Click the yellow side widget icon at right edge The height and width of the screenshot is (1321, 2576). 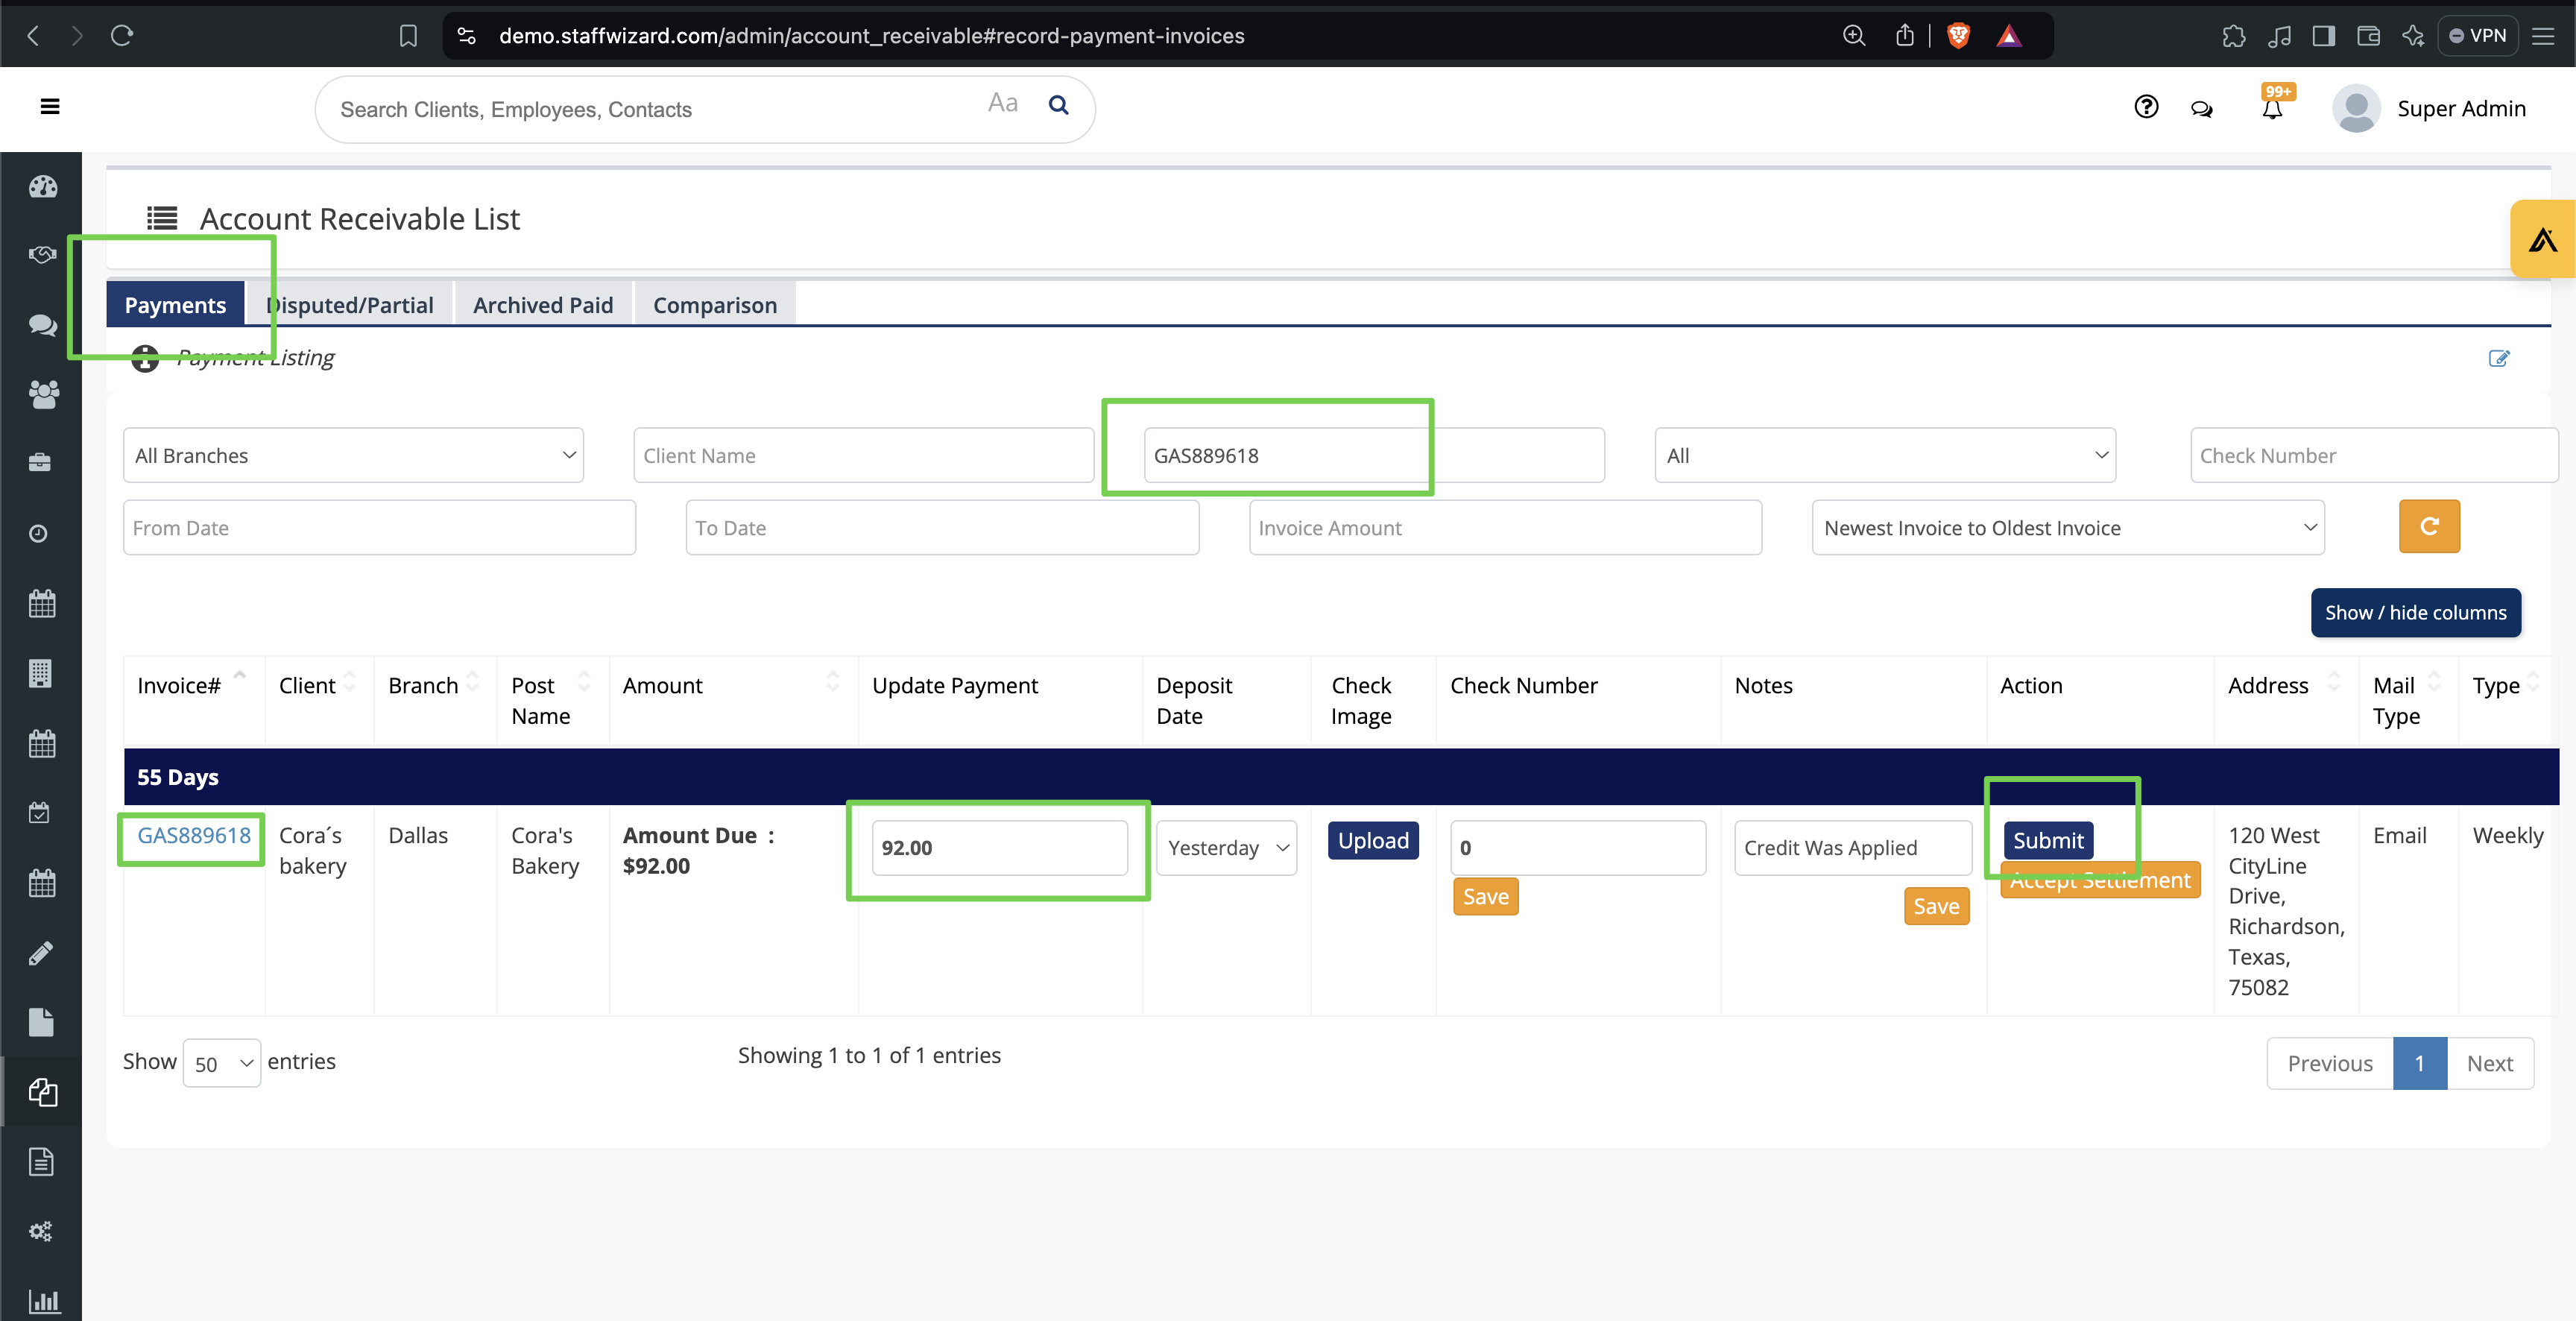pyautogui.click(x=2543, y=239)
